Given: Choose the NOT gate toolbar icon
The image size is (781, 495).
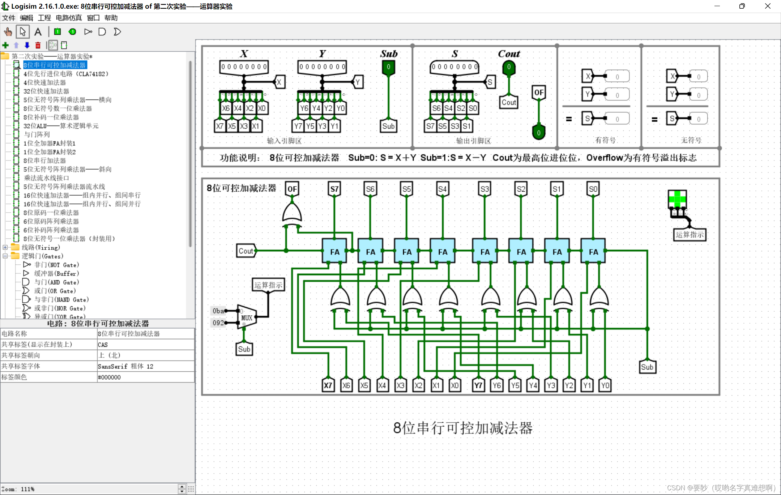Looking at the screenshot, I should (x=88, y=32).
